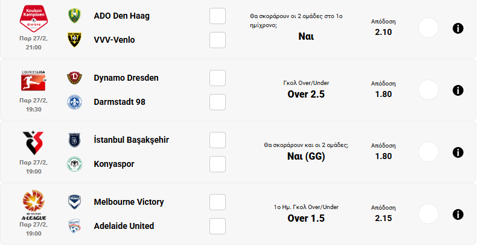Click the VVV-Venlo team name
The image size is (478, 247).
click(115, 40)
